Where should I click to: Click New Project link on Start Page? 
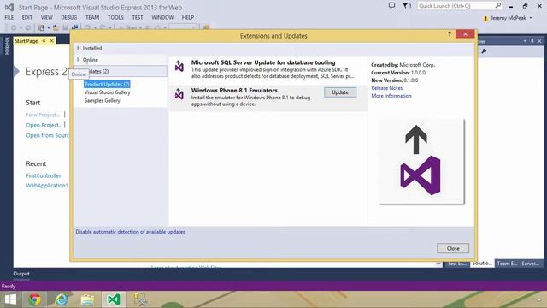pyautogui.click(x=43, y=115)
